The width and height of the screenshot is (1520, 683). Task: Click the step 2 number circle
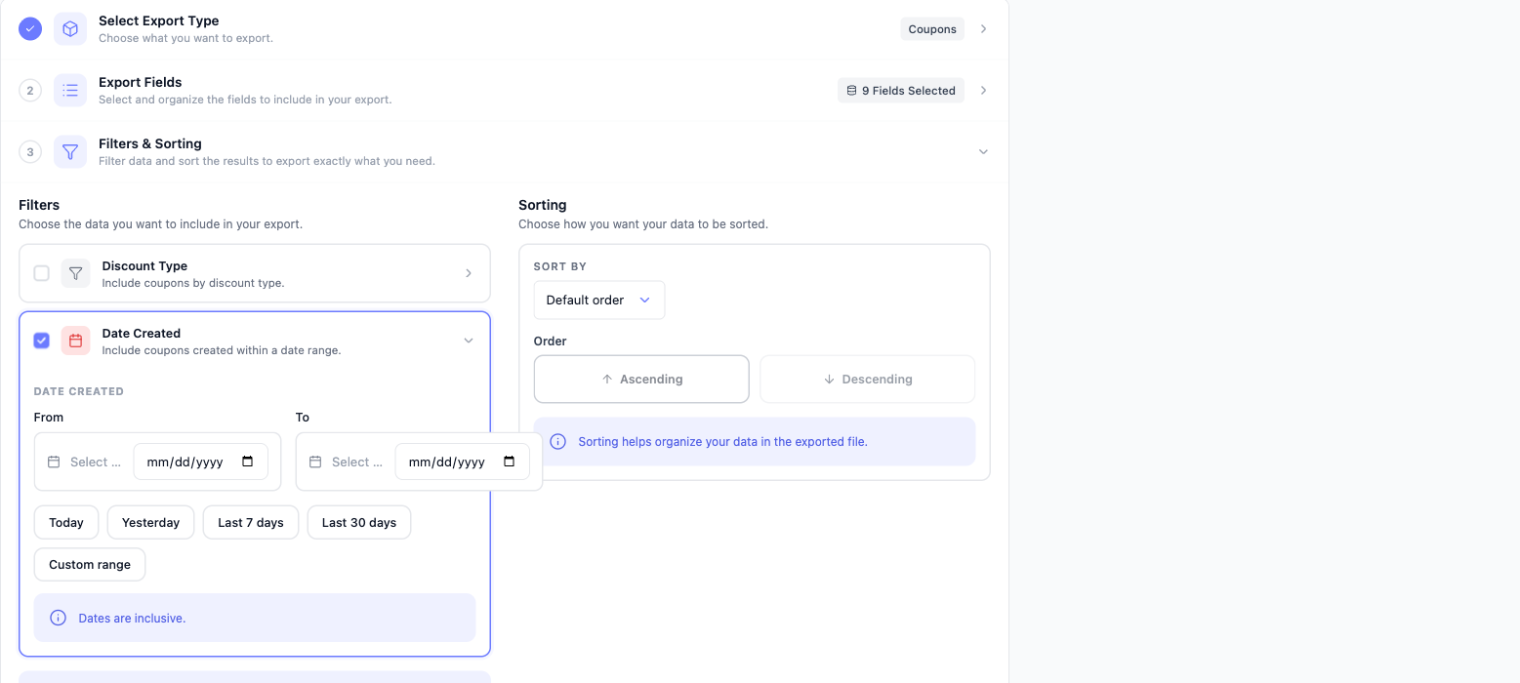pyautogui.click(x=30, y=91)
